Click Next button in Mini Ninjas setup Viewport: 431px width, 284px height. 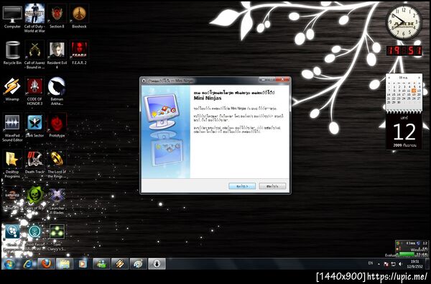pyautogui.click(x=242, y=186)
